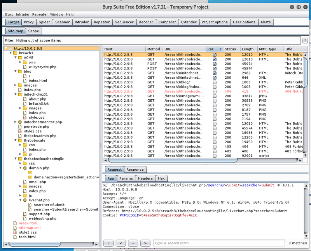Toggle the Params checkbox in the first table row
Screen dimensions: 311x251
[215, 55]
